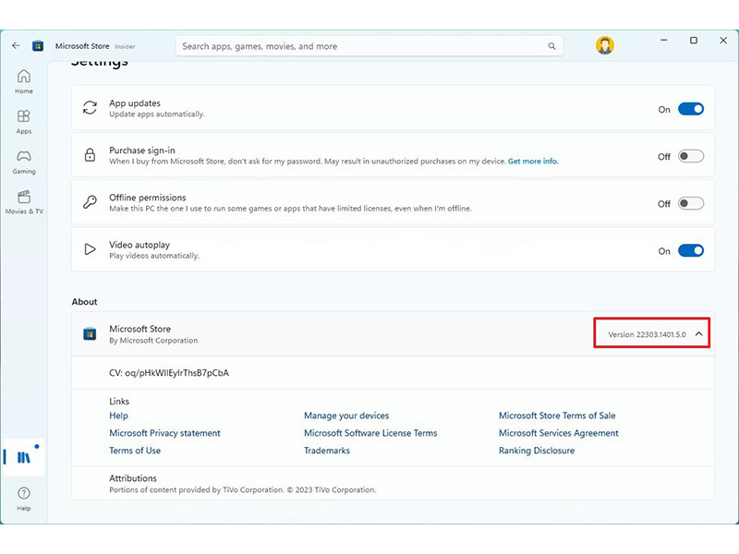Click the search magnifier icon

(552, 46)
